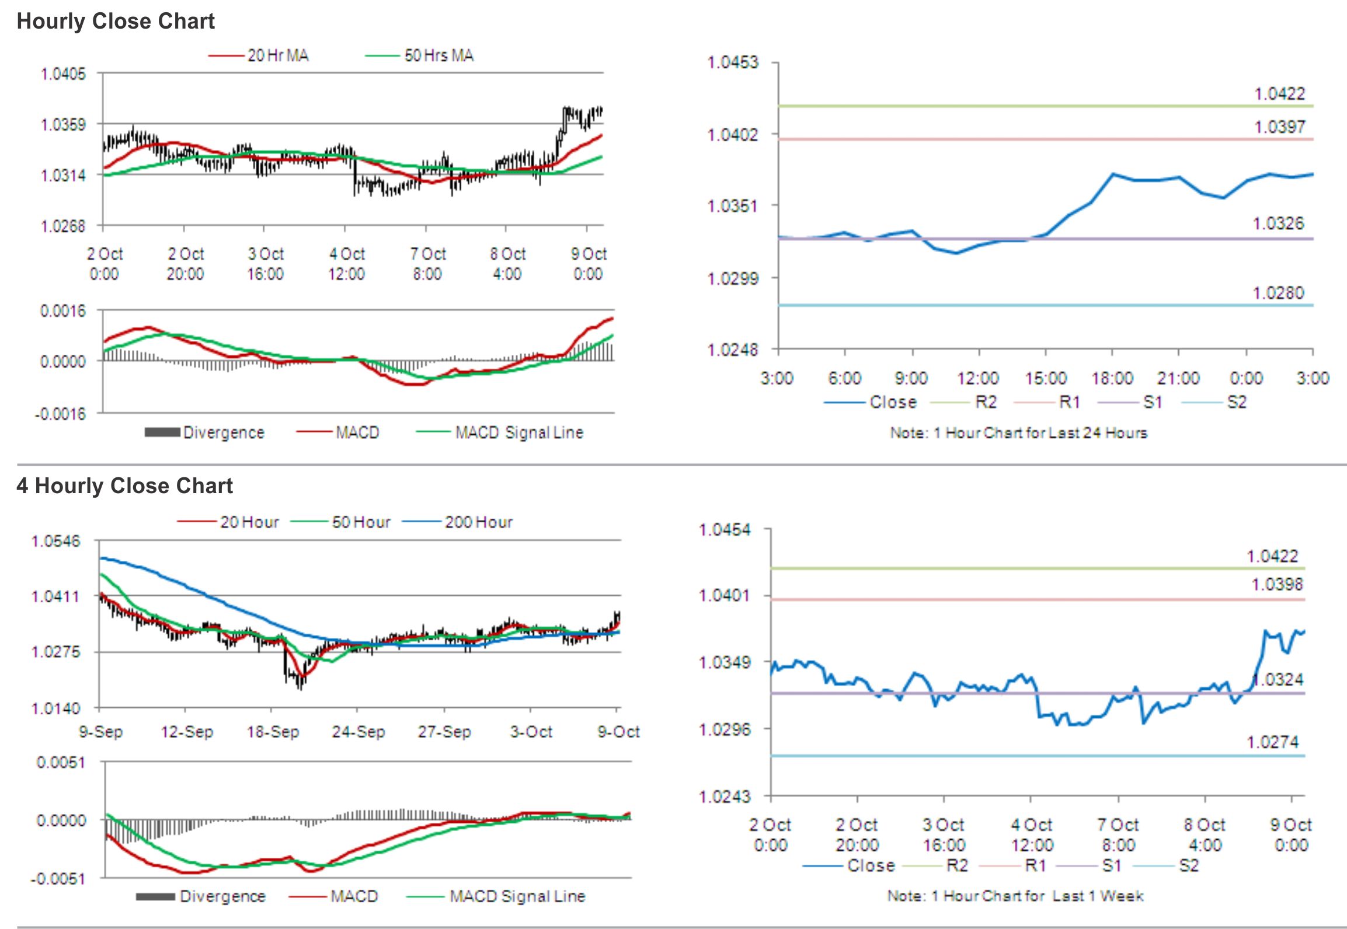Click the 9-Oct date axis label
Screen dimensions: 1347x929
point(618,732)
